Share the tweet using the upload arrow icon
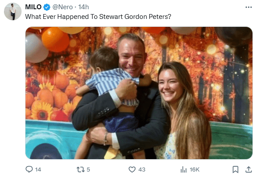256x175 pixels. pyautogui.click(x=249, y=169)
